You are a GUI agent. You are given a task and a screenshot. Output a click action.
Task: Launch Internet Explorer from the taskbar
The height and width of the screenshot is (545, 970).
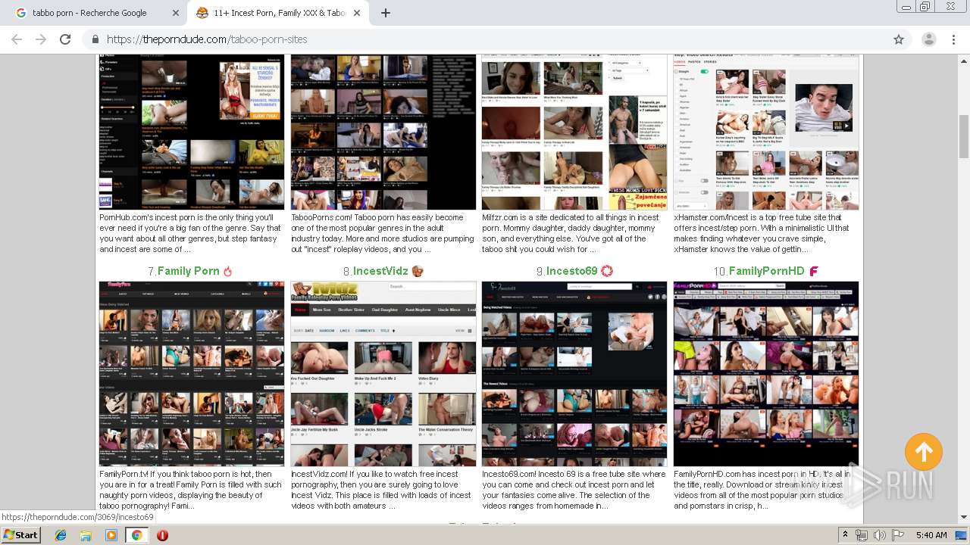[61, 535]
